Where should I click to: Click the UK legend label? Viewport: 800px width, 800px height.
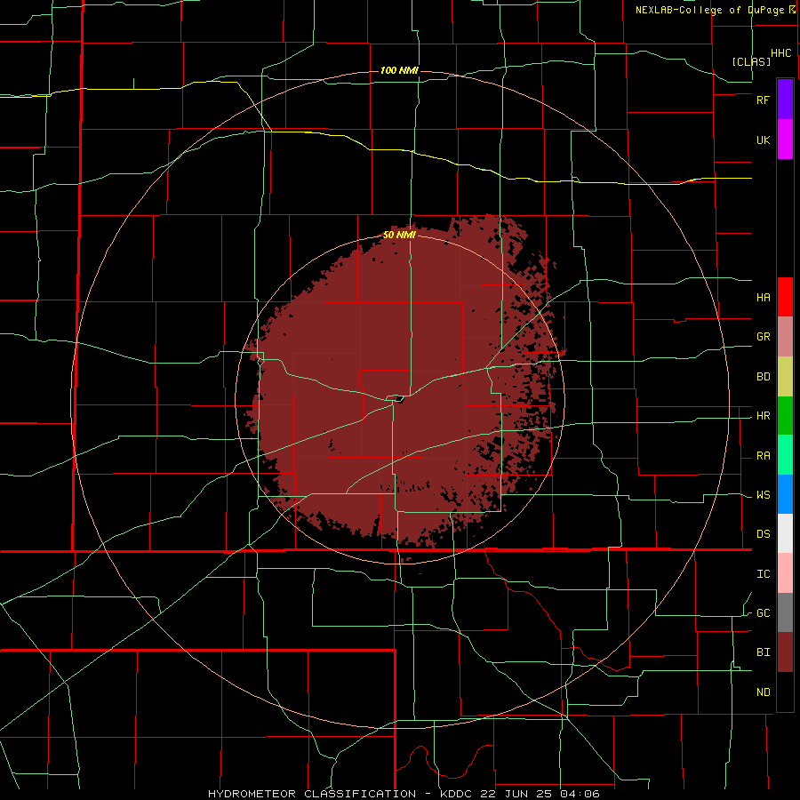point(763,140)
